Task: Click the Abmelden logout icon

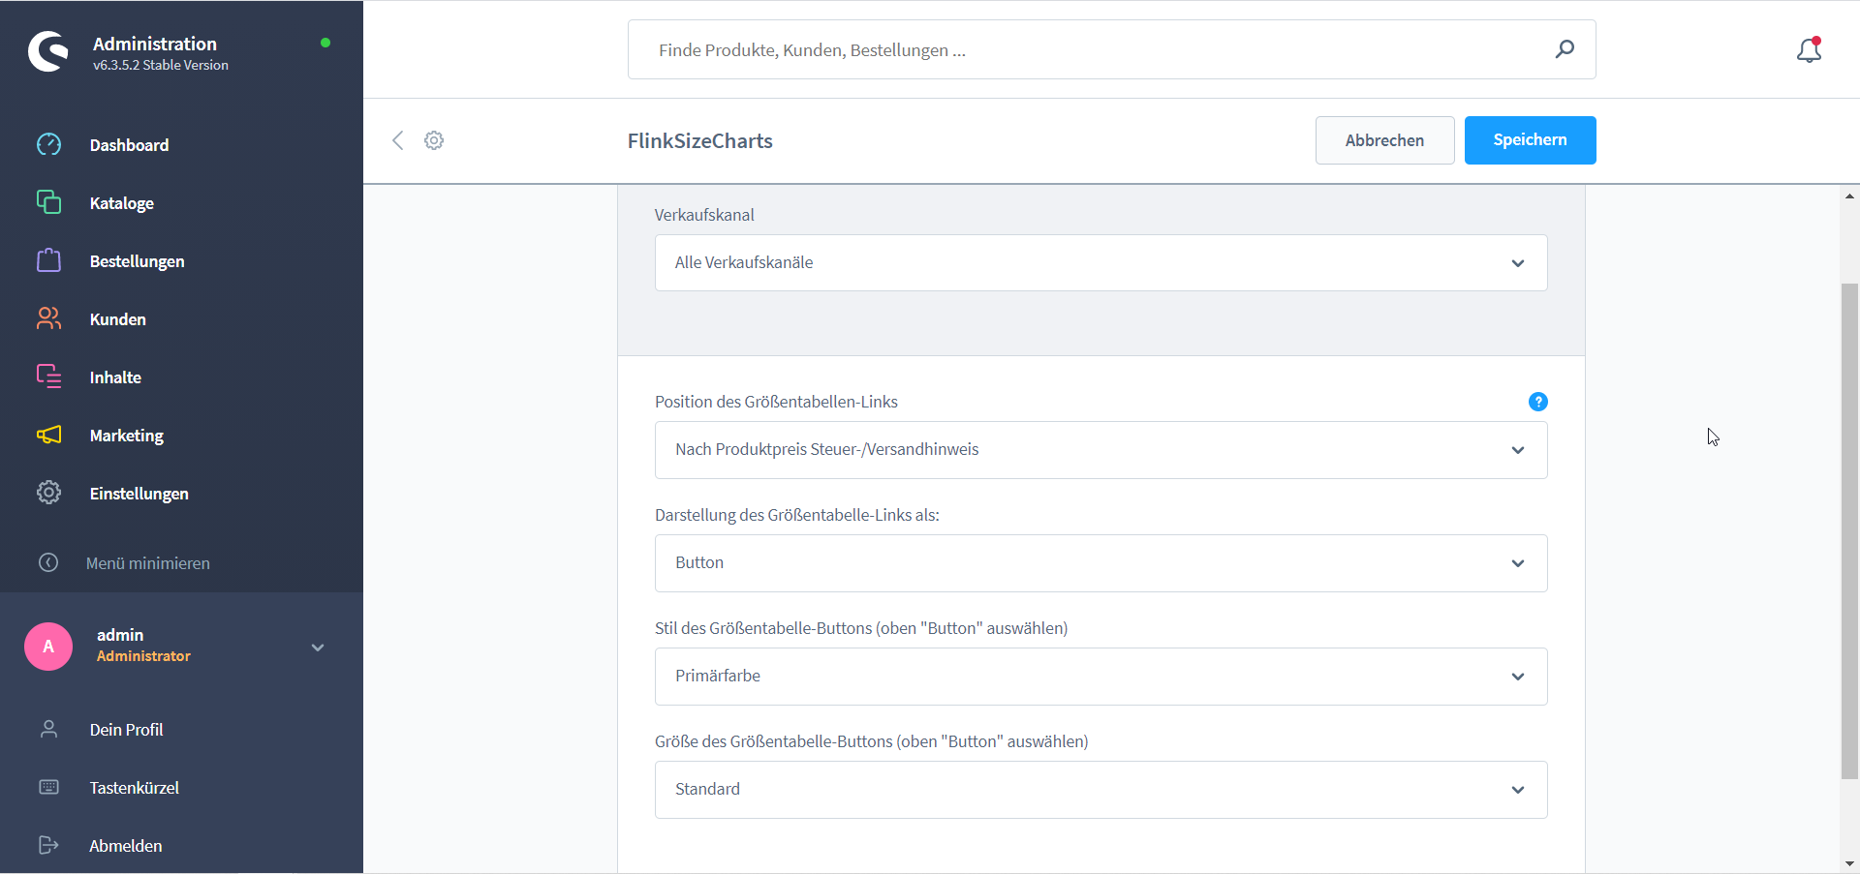Action: pyautogui.click(x=48, y=845)
